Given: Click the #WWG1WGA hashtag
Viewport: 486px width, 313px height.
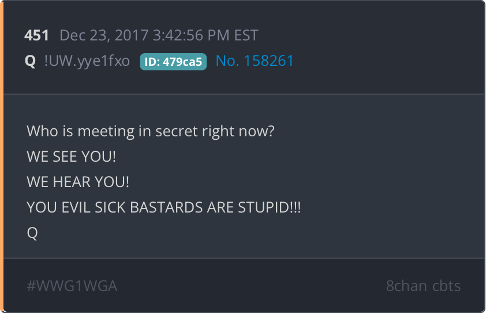Looking at the screenshot, I should [x=72, y=286].
